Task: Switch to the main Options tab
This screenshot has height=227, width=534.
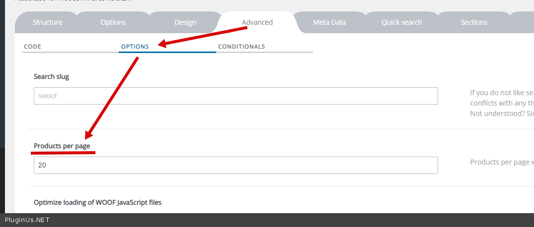Action: pyautogui.click(x=113, y=22)
